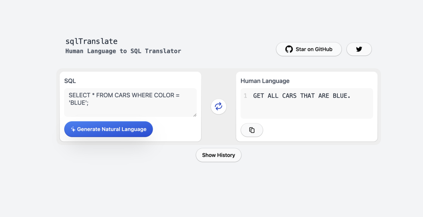Select the SQL panel heading

(x=70, y=81)
